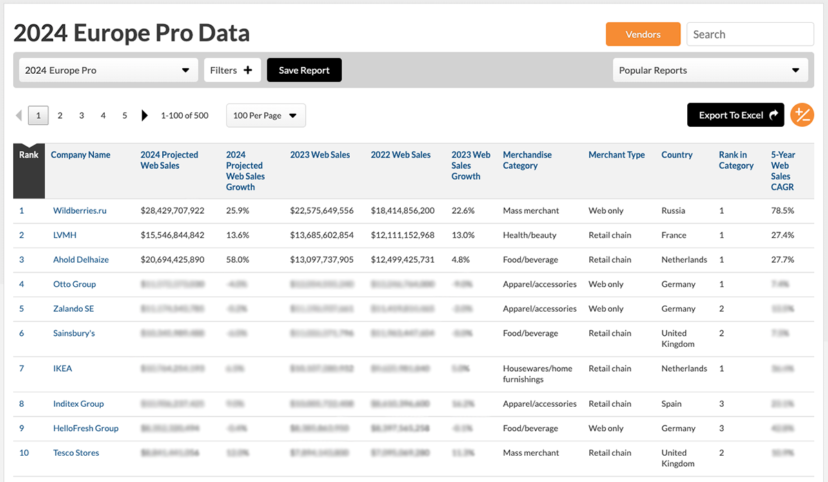Click the Vendors button
The width and height of the screenshot is (828, 482).
(643, 34)
